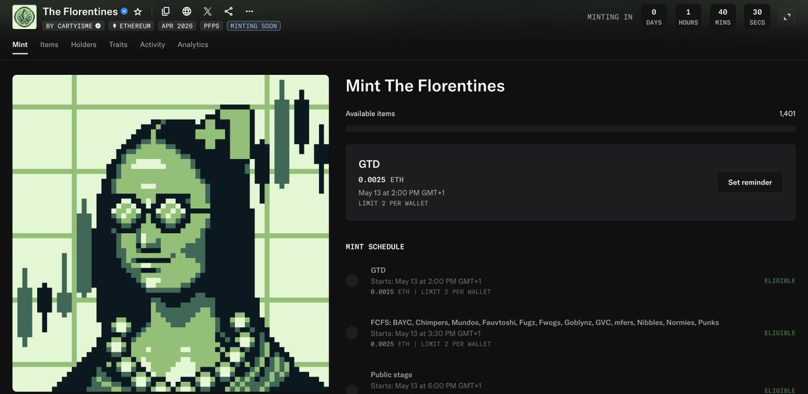Click The Florentines collection title
This screenshot has width=808, height=394.
tap(80, 11)
